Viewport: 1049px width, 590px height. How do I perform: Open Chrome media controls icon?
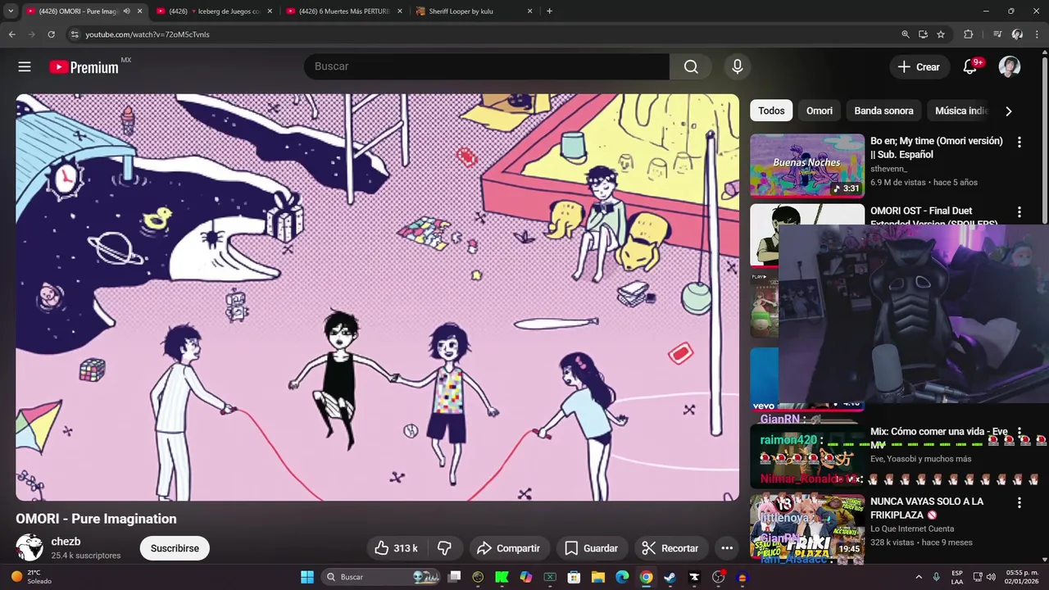coord(997,34)
